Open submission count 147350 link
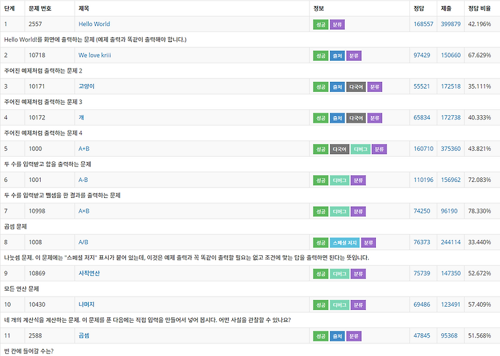The width and height of the screenshot is (500, 356). [451, 273]
